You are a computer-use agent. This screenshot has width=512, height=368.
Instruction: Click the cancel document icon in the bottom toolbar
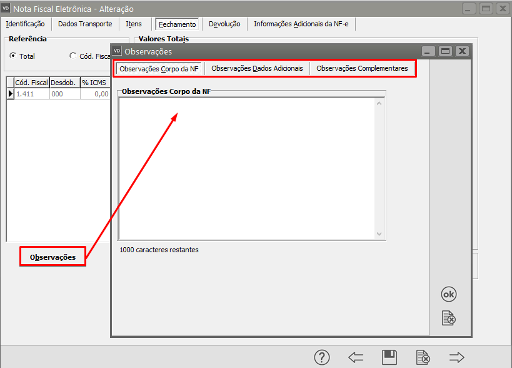click(x=423, y=357)
